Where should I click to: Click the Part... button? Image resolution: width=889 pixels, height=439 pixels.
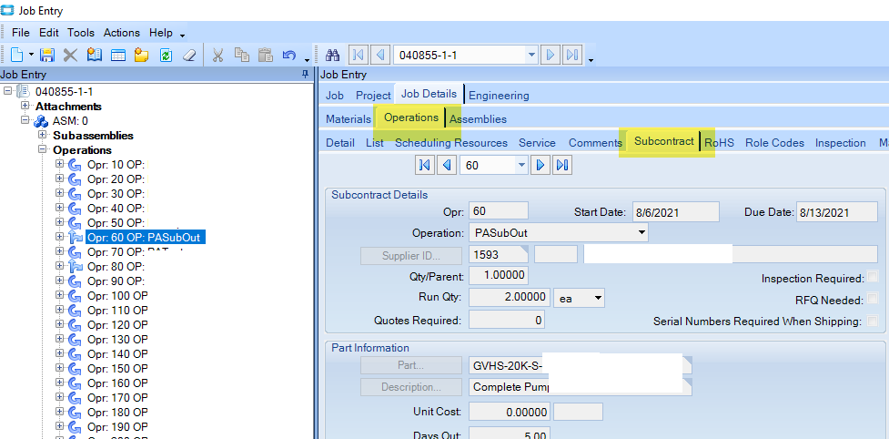coord(411,365)
